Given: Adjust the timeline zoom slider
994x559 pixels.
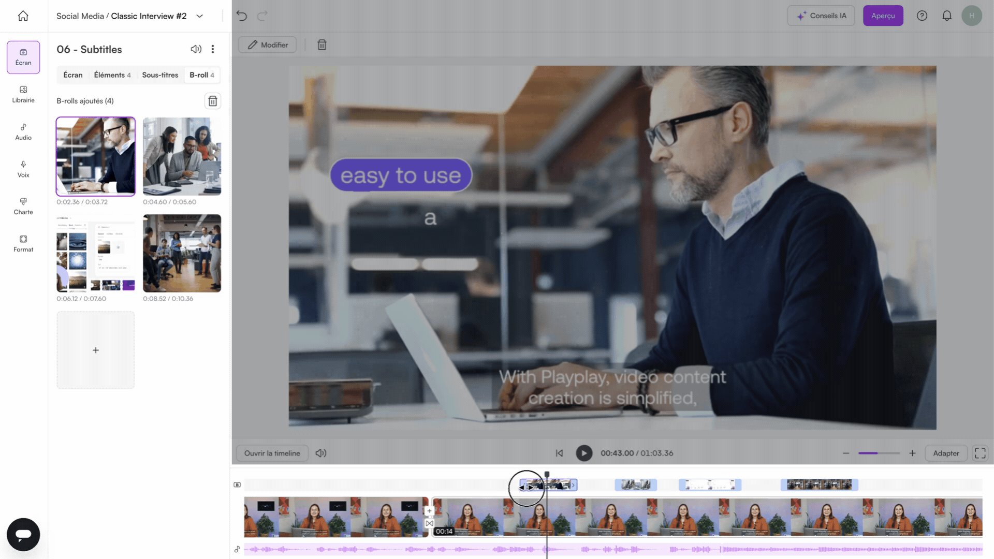Looking at the screenshot, I should point(879,453).
